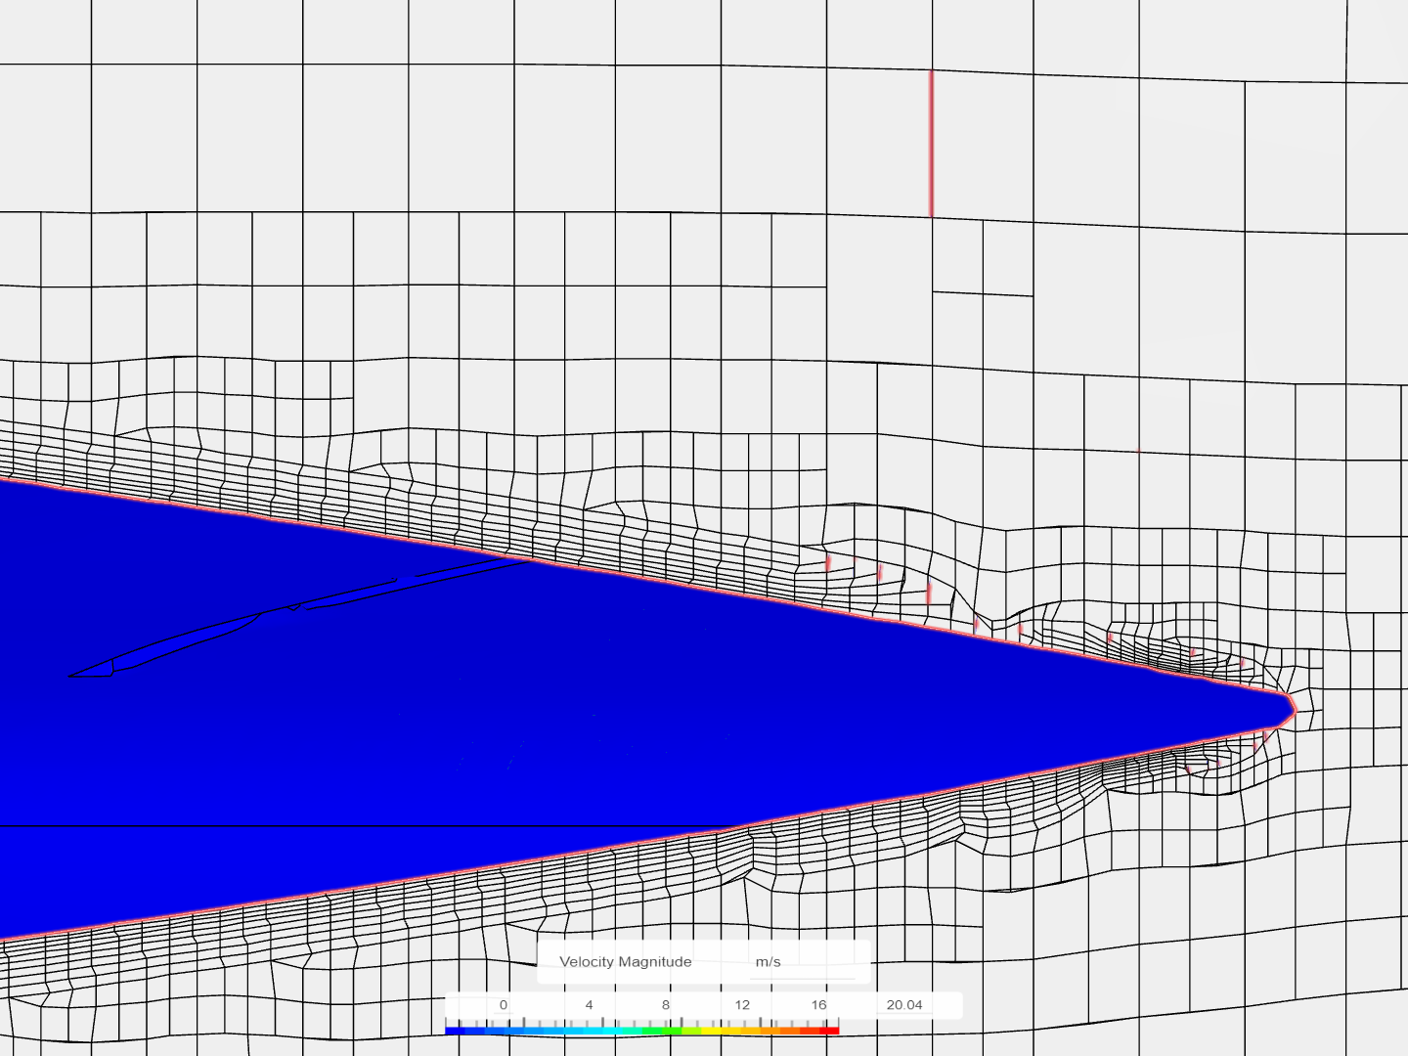Screen dimensions: 1408x1056
Task: Click the minimum value 0 field
Action: (x=504, y=1005)
